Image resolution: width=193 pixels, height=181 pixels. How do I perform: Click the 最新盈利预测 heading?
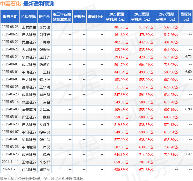[39, 4]
